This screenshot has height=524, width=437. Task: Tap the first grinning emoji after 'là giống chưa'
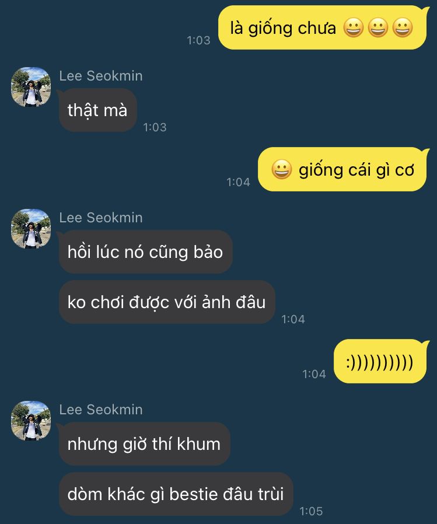coord(353,28)
